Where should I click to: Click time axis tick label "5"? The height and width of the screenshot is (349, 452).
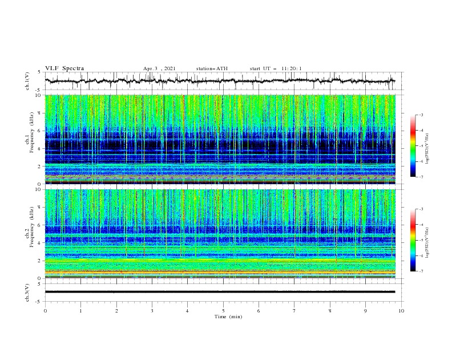223,311
